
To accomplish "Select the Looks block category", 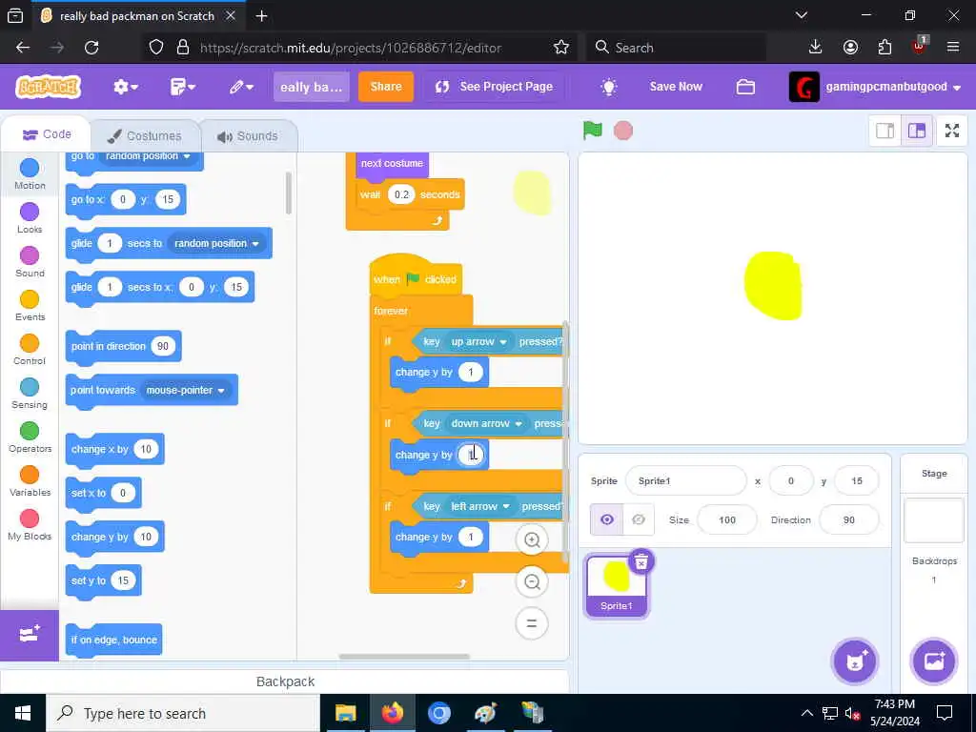I will [x=30, y=218].
